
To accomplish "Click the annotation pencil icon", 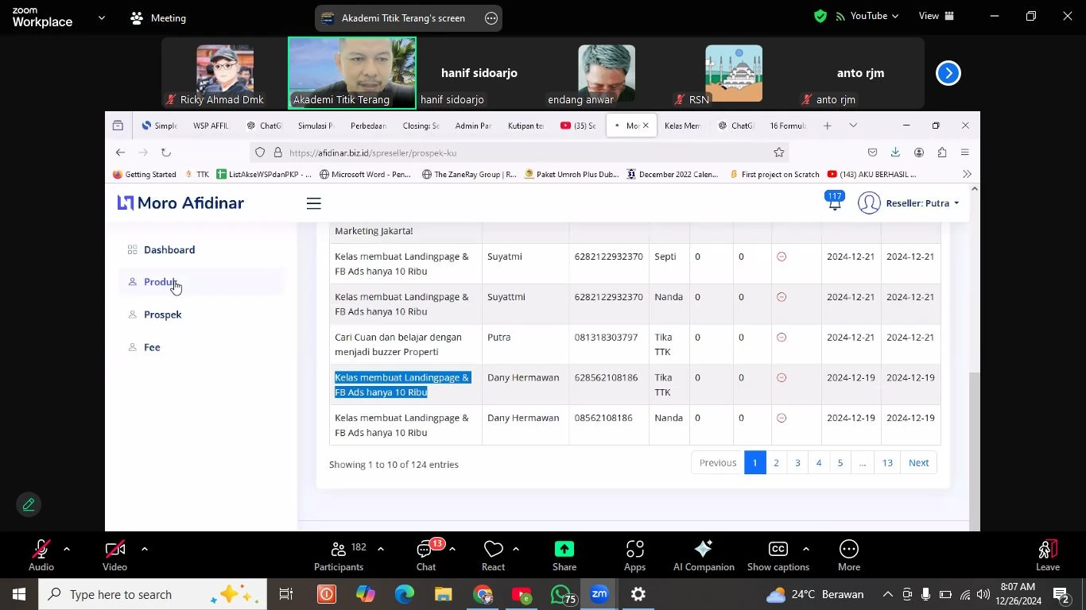I will [x=29, y=504].
